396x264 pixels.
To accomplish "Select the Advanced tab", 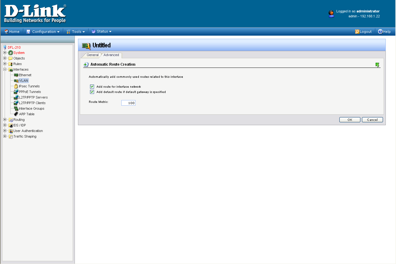I will 111,55.
